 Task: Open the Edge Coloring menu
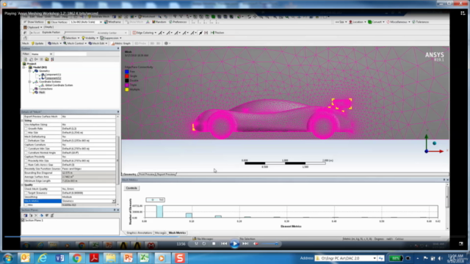pyautogui.click(x=145, y=32)
